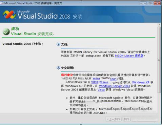Close the setup window
Screen dimensions: 162x125
(157, 3)
